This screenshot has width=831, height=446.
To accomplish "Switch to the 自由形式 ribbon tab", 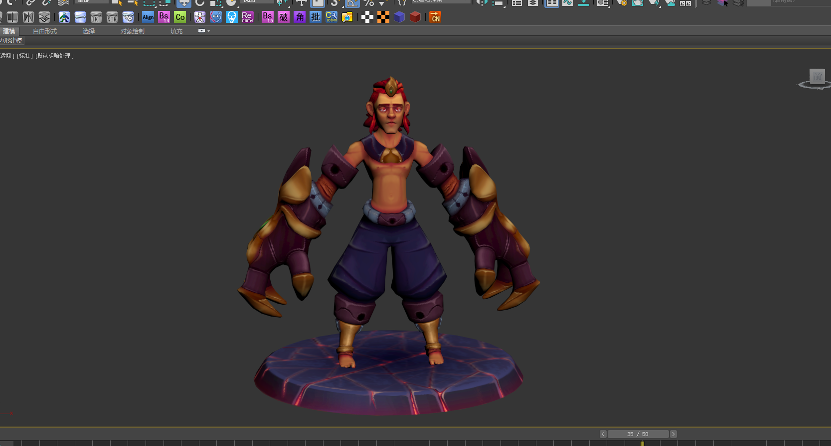I will [x=45, y=31].
